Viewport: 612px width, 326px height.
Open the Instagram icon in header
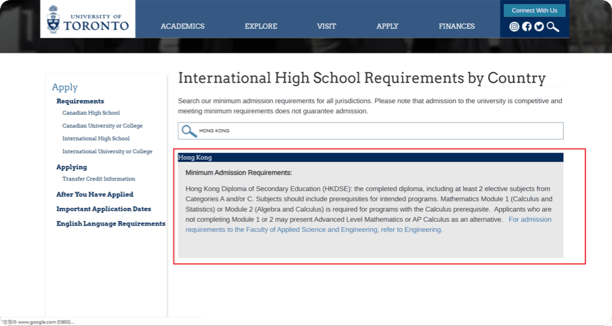point(514,27)
